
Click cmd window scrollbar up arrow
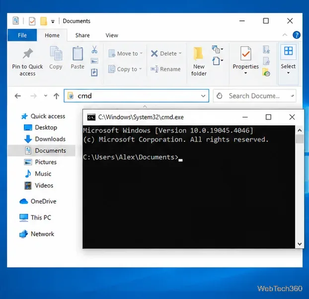pyautogui.click(x=300, y=130)
